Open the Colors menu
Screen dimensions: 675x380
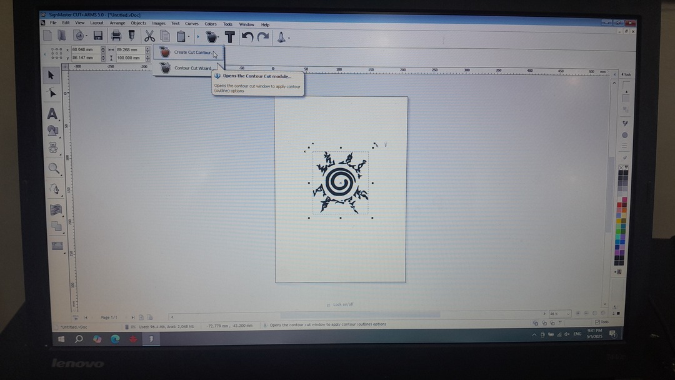pyautogui.click(x=211, y=24)
